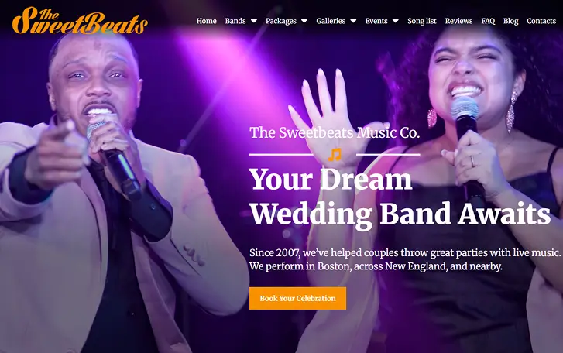Go to the Contacts page
The image size is (563, 353).
(541, 21)
